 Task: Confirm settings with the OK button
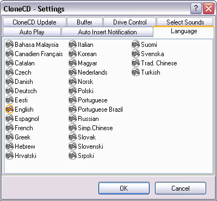point(124,188)
